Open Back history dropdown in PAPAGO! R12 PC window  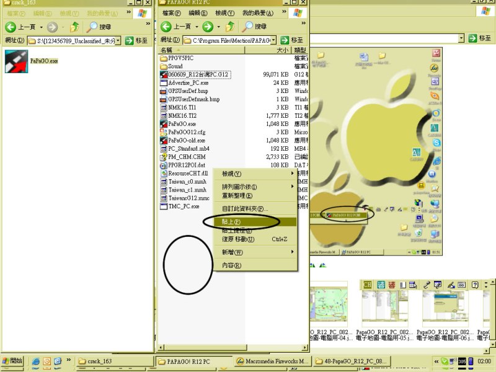coord(197,27)
